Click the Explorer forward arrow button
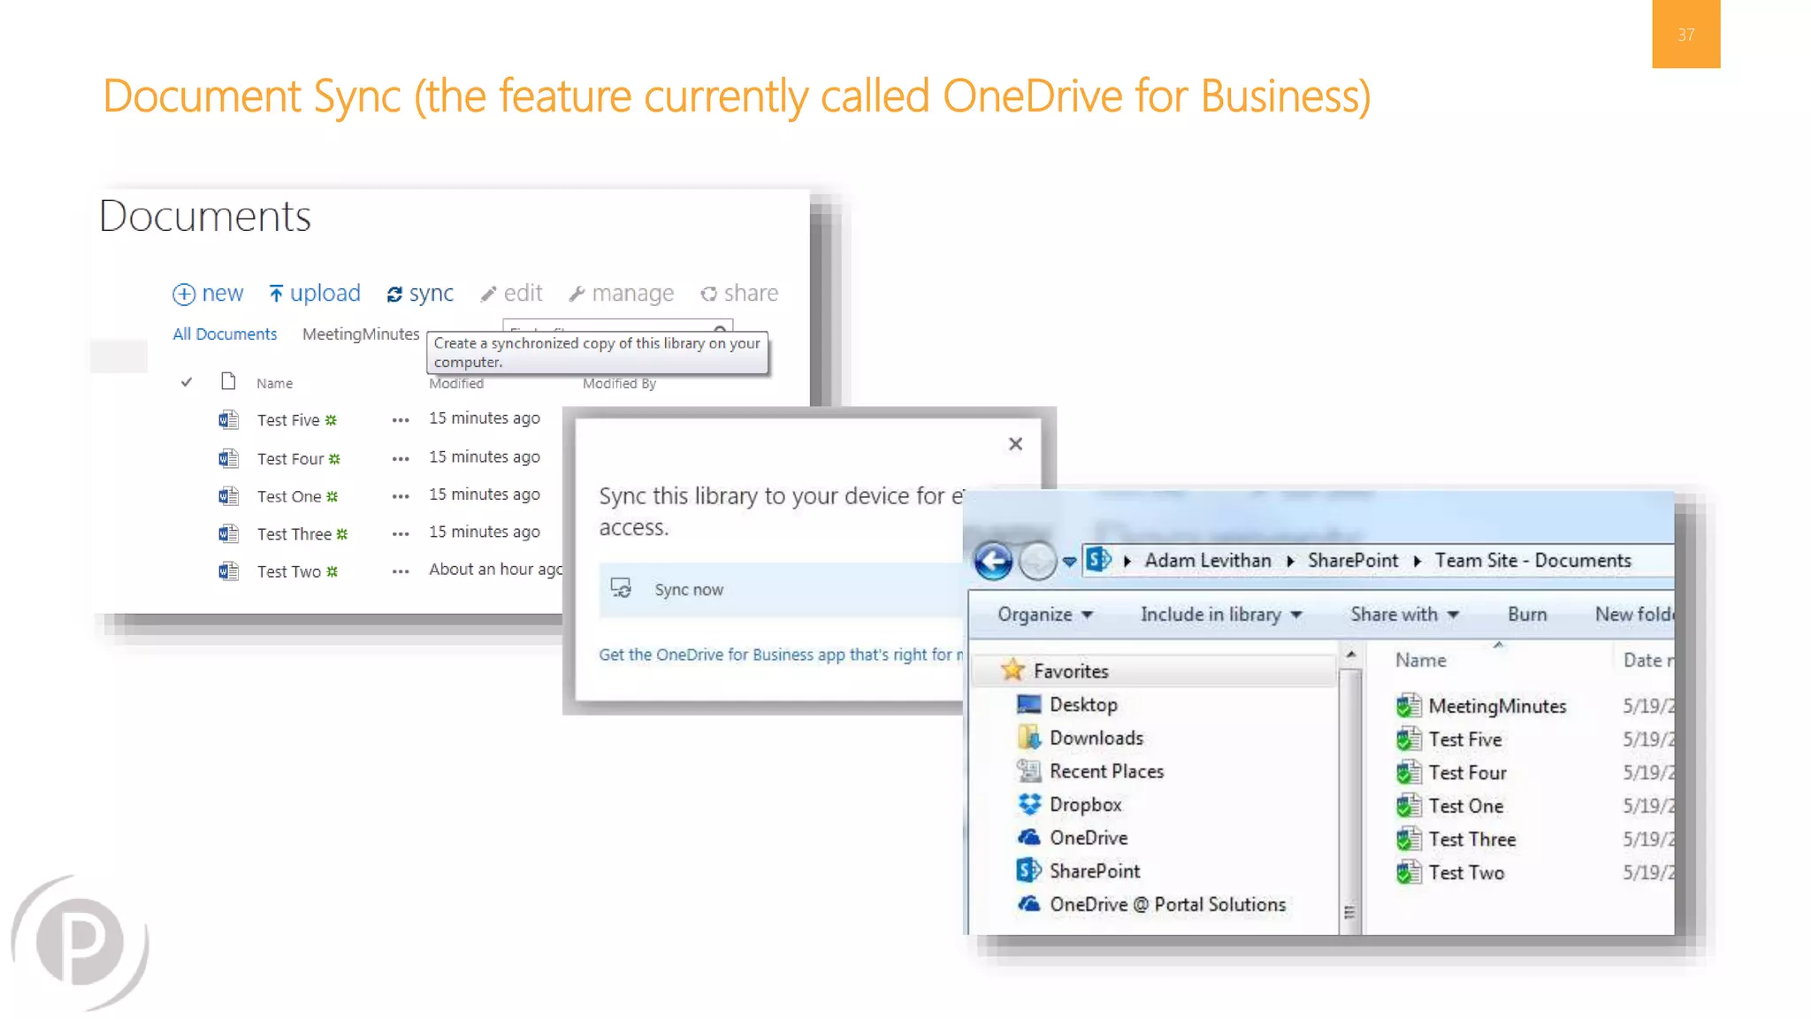Viewport: 1811px width, 1019px height. (1037, 561)
